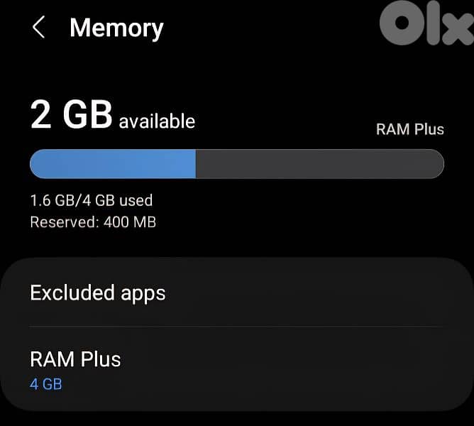
Task: Go back using the arrow beside Memory
Action: click(x=39, y=27)
